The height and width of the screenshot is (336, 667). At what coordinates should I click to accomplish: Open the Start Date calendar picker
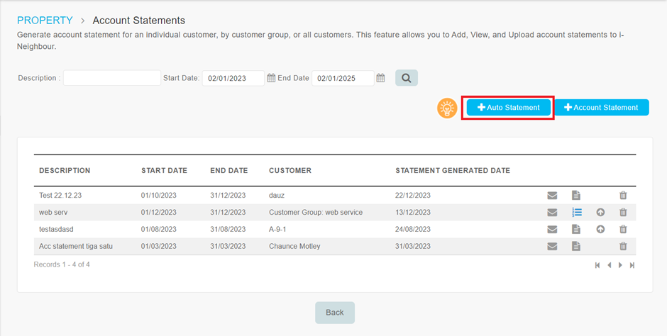[x=271, y=78]
